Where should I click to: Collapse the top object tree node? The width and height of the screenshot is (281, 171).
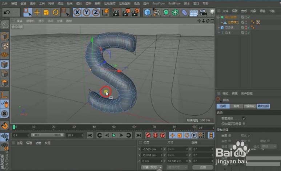pos(218,17)
